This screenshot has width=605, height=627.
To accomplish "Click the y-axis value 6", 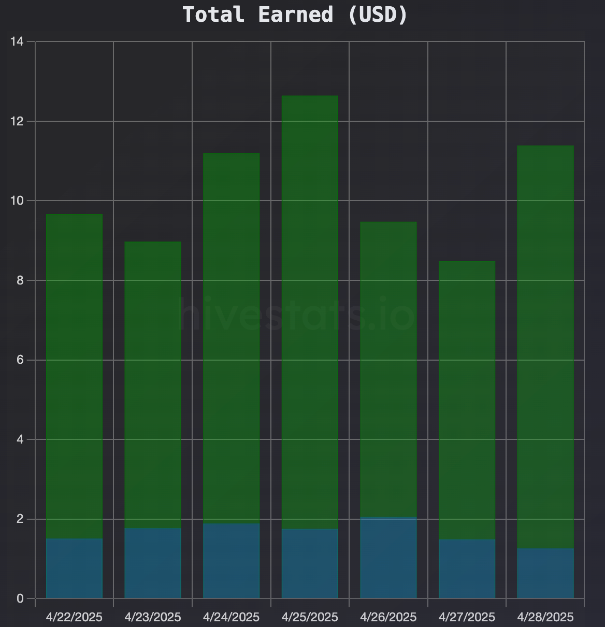I will tap(20, 360).
